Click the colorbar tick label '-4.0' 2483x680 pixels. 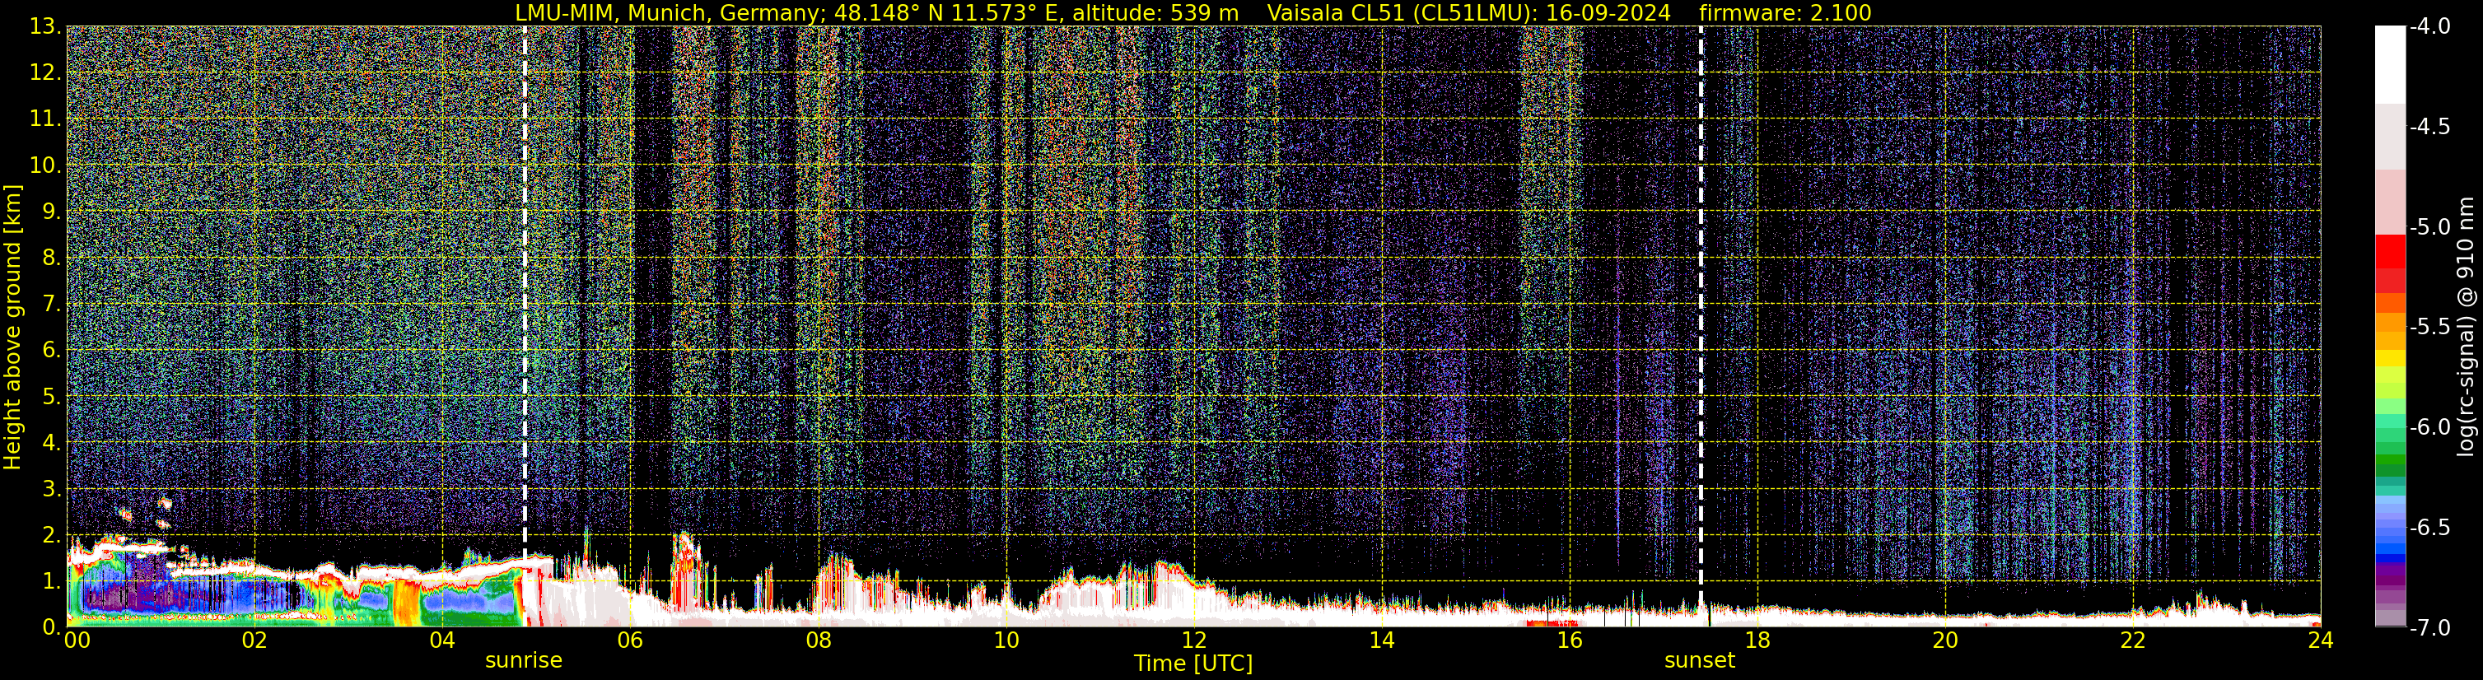click(x=2430, y=27)
